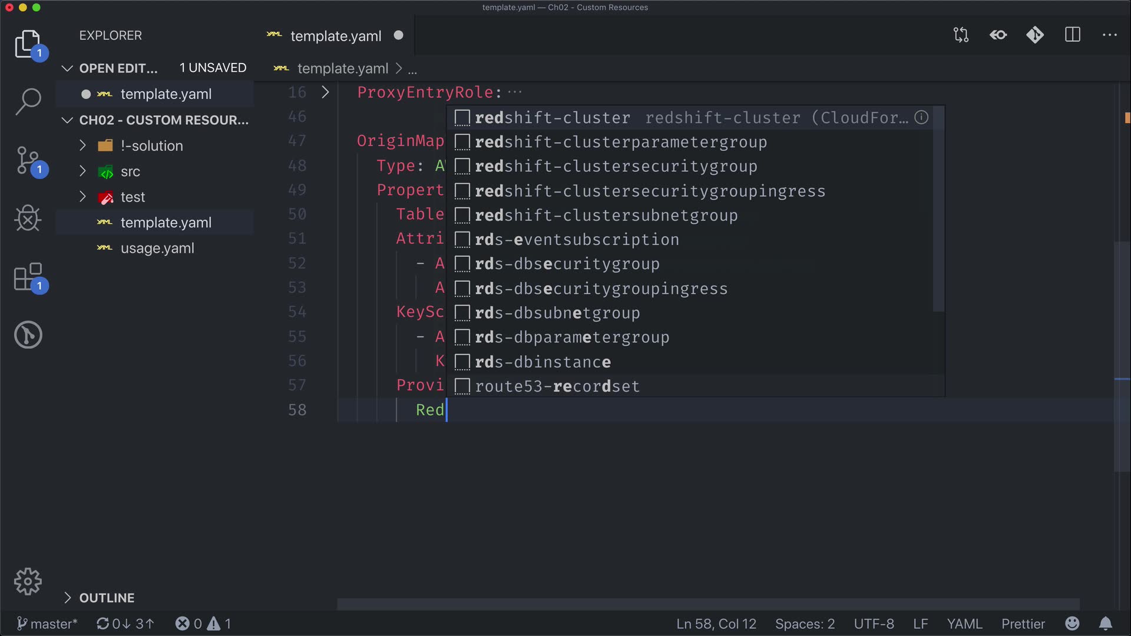This screenshot has width=1131, height=636.
Task: Show details for redshift-cluster suggestion info icon
Action: [921, 118]
